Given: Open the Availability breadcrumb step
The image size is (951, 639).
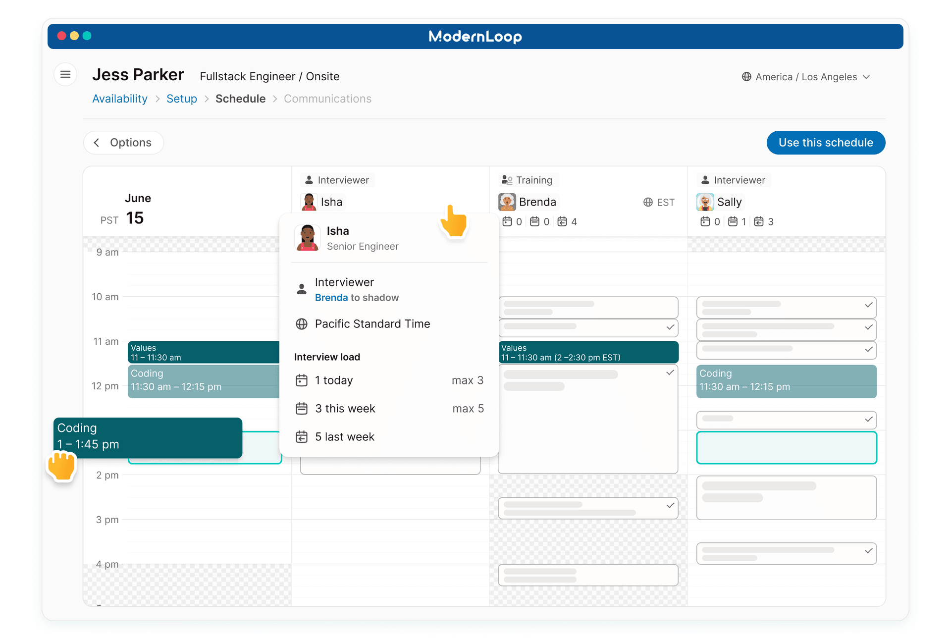Looking at the screenshot, I should (120, 99).
